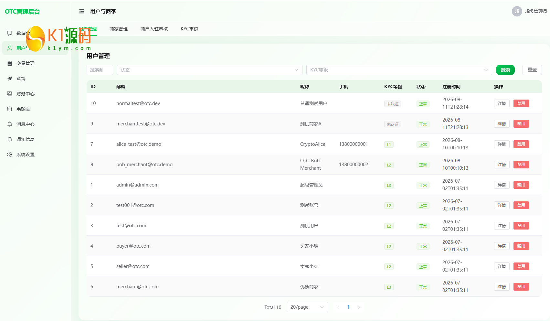
Task: Click the users and merchants person icon
Action: [10, 48]
